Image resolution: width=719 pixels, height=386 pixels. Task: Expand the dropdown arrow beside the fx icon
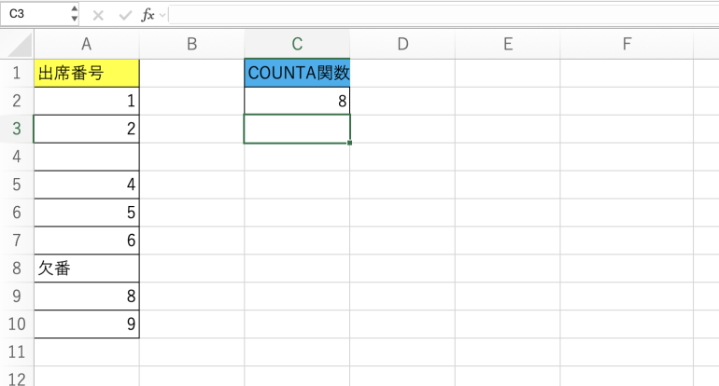point(163,15)
